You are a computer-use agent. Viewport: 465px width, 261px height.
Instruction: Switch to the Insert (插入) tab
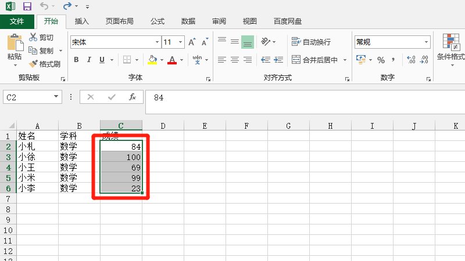(x=82, y=21)
